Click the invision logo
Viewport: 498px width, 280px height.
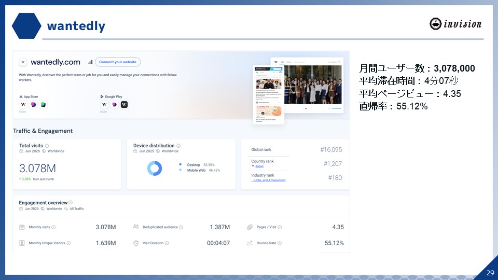455,24
